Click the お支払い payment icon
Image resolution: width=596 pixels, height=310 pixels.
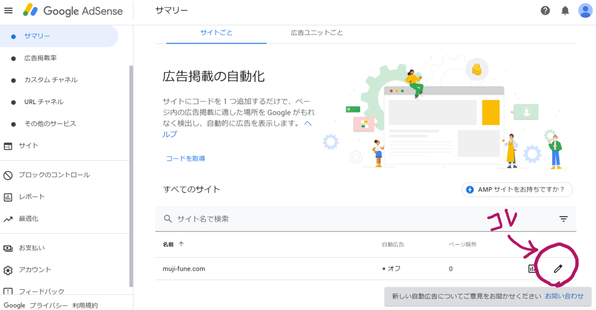click(x=8, y=248)
